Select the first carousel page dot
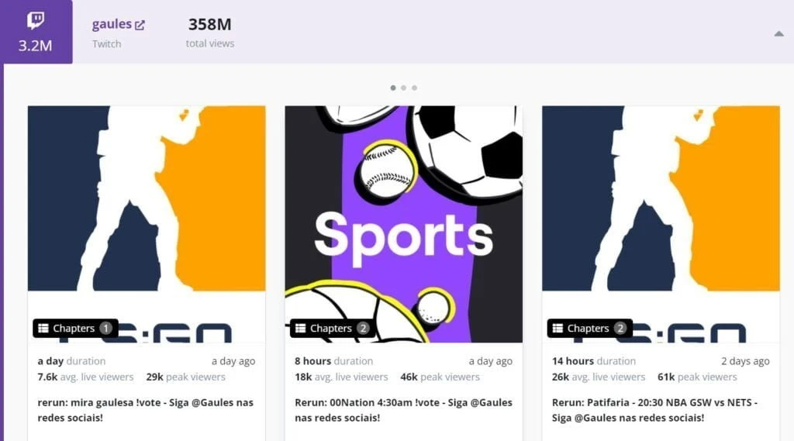The width and height of the screenshot is (794, 441). [393, 88]
